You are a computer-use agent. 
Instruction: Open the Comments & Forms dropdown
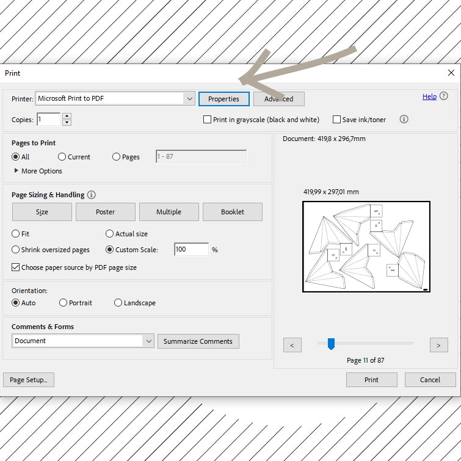tap(148, 341)
